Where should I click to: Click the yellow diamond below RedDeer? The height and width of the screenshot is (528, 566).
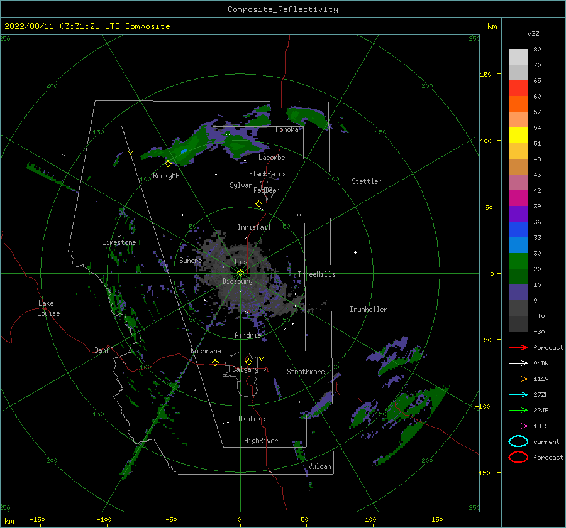tap(259, 204)
